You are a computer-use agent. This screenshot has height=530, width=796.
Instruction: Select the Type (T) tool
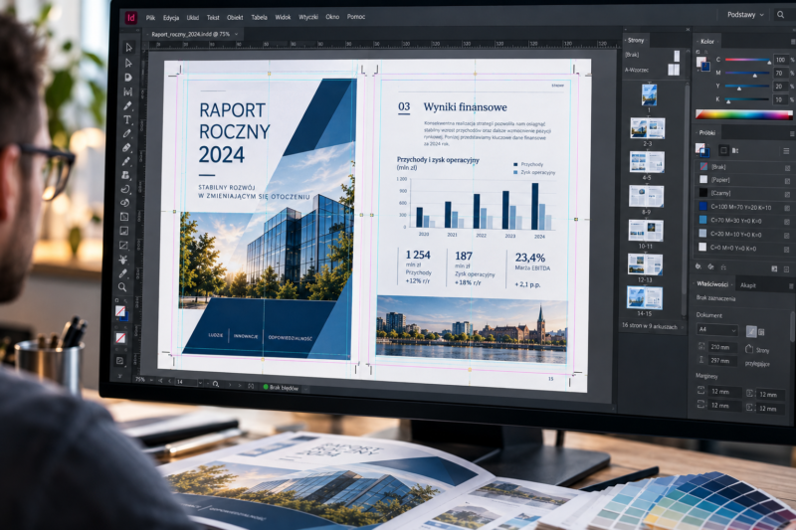tap(127, 119)
